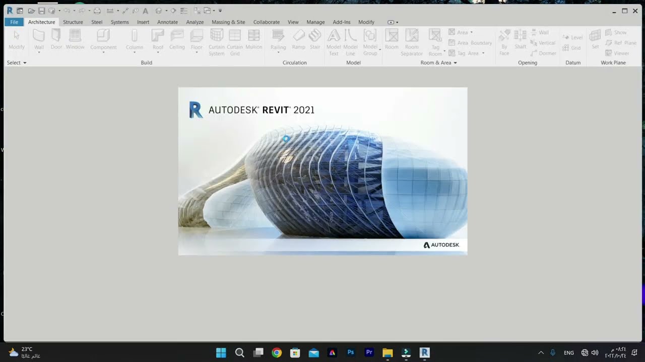The height and width of the screenshot is (362, 645).
Task: Click the Revit application logo button
Action: (x=10, y=11)
